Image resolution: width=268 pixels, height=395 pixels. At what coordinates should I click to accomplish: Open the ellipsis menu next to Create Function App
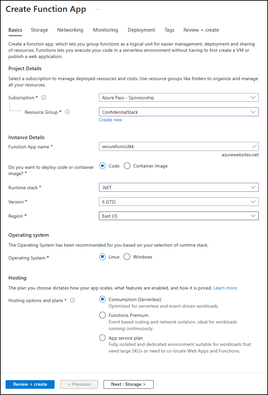click(x=97, y=9)
